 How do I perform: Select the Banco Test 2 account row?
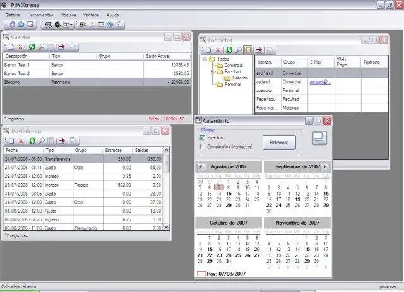[x=97, y=74]
